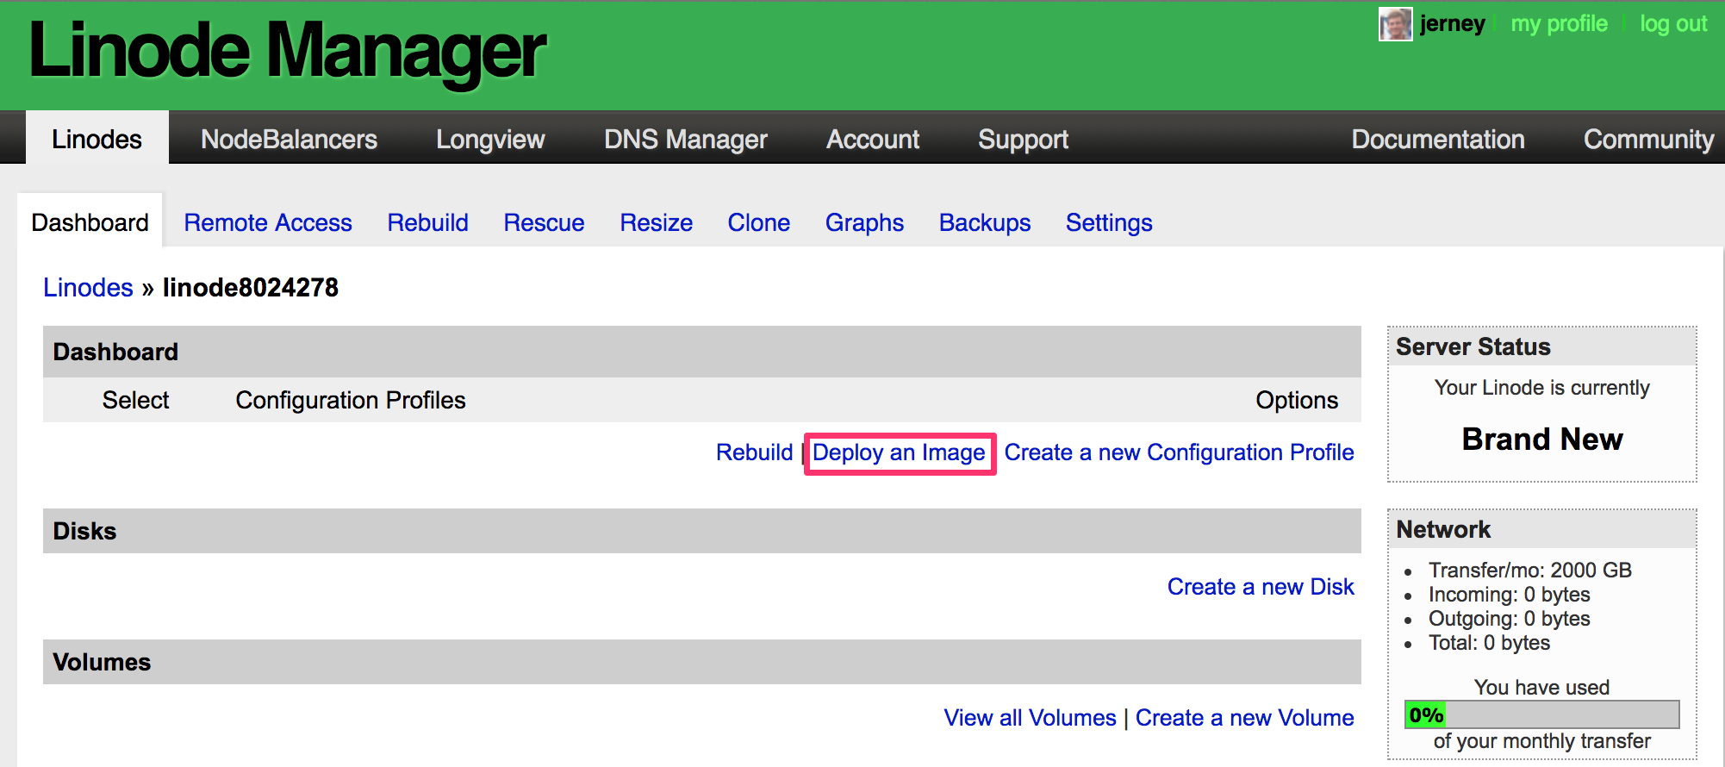The width and height of the screenshot is (1725, 767).
Task: Click the jerney user avatar picture
Action: (x=1395, y=24)
